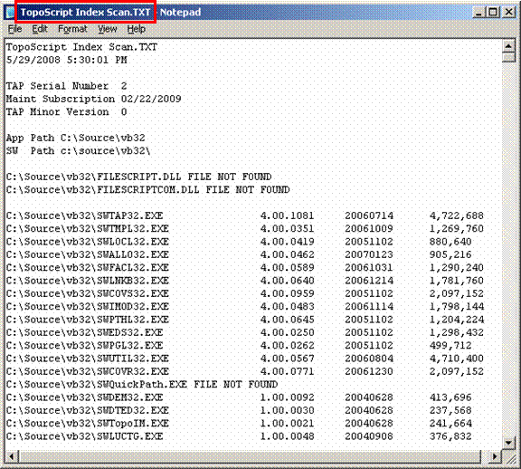Click version number 4.00.0462

point(287,254)
